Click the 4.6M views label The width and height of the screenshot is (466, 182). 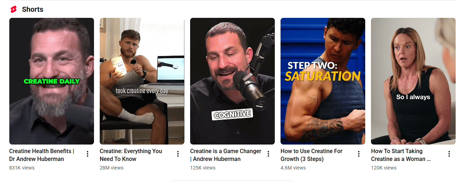(x=293, y=168)
